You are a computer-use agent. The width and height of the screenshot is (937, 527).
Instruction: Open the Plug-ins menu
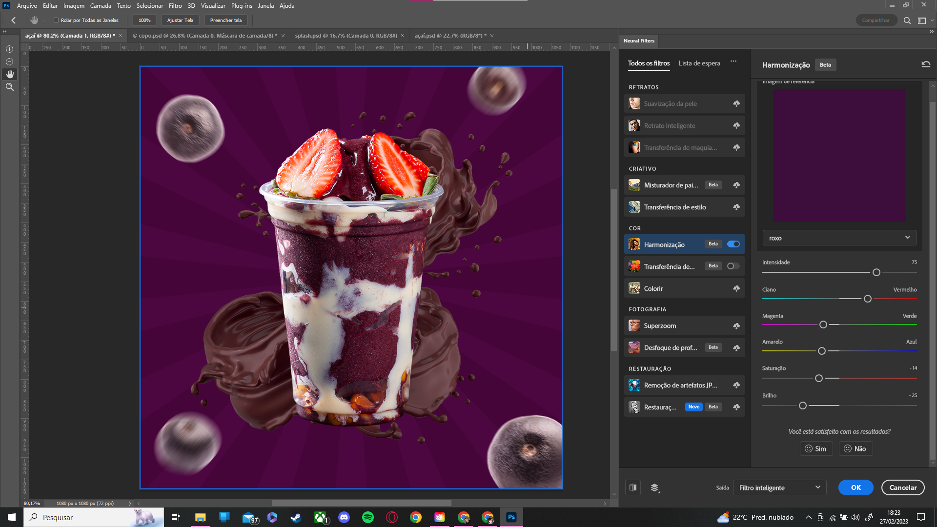point(242,5)
